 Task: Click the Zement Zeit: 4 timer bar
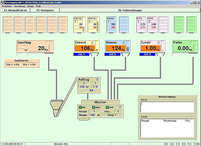point(81,54)
